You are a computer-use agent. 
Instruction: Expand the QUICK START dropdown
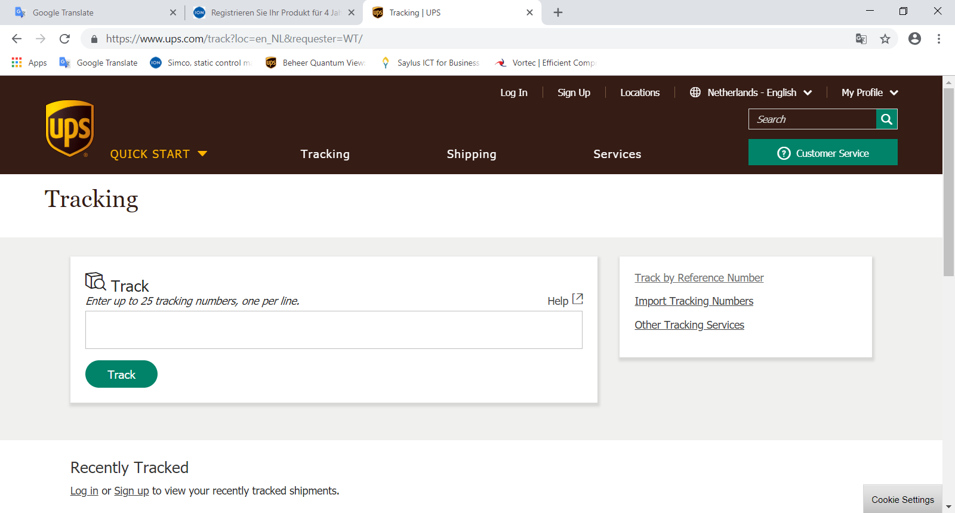tap(159, 154)
